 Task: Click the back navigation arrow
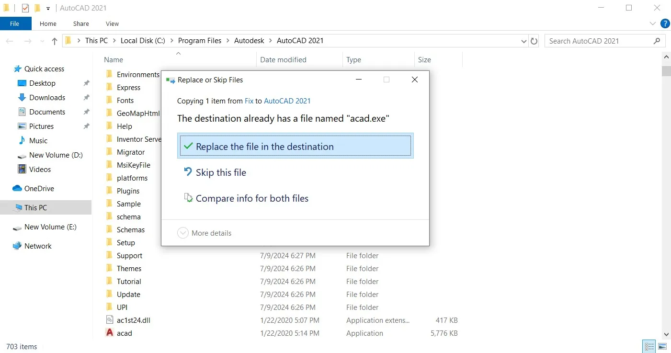(10, 41)
